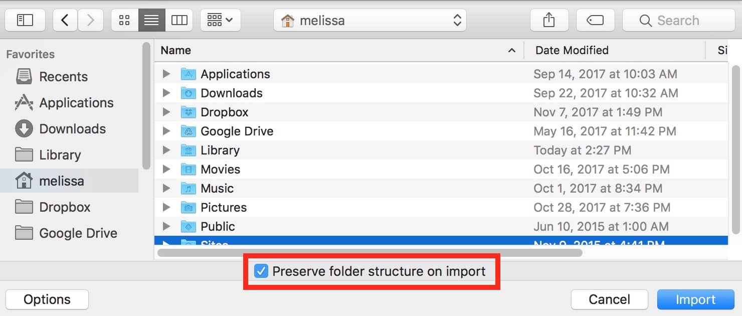742x316 pixels.
Task: Click the Edit Tags icon
Action: [595, 20]
